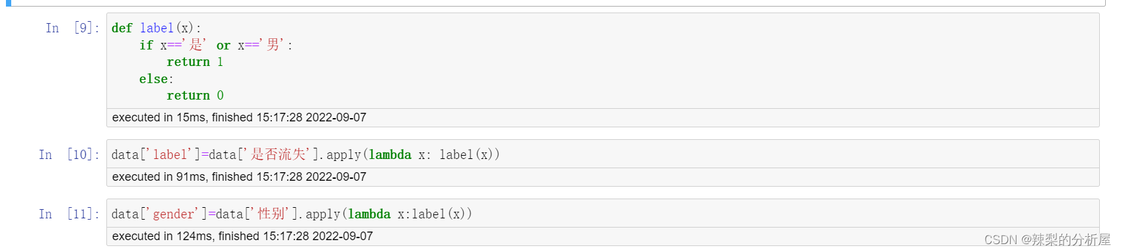Click the 'executed in 124ms' timing text

pos(242,236)
